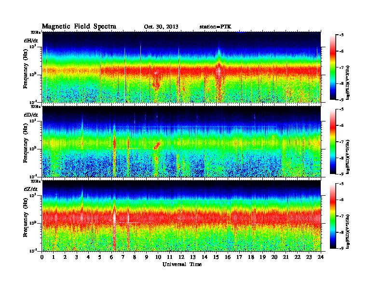Image resolution: width=382 pixels, height=295 pixels.
Task: Click hour tick label 11 on the time axis
Action: [170, 257]
